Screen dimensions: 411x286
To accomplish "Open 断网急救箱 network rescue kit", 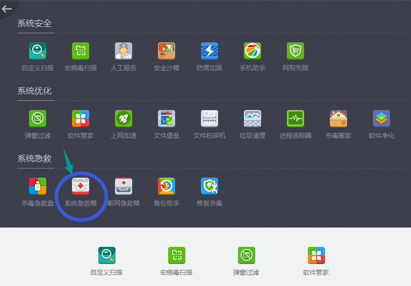I will [124, 186].
